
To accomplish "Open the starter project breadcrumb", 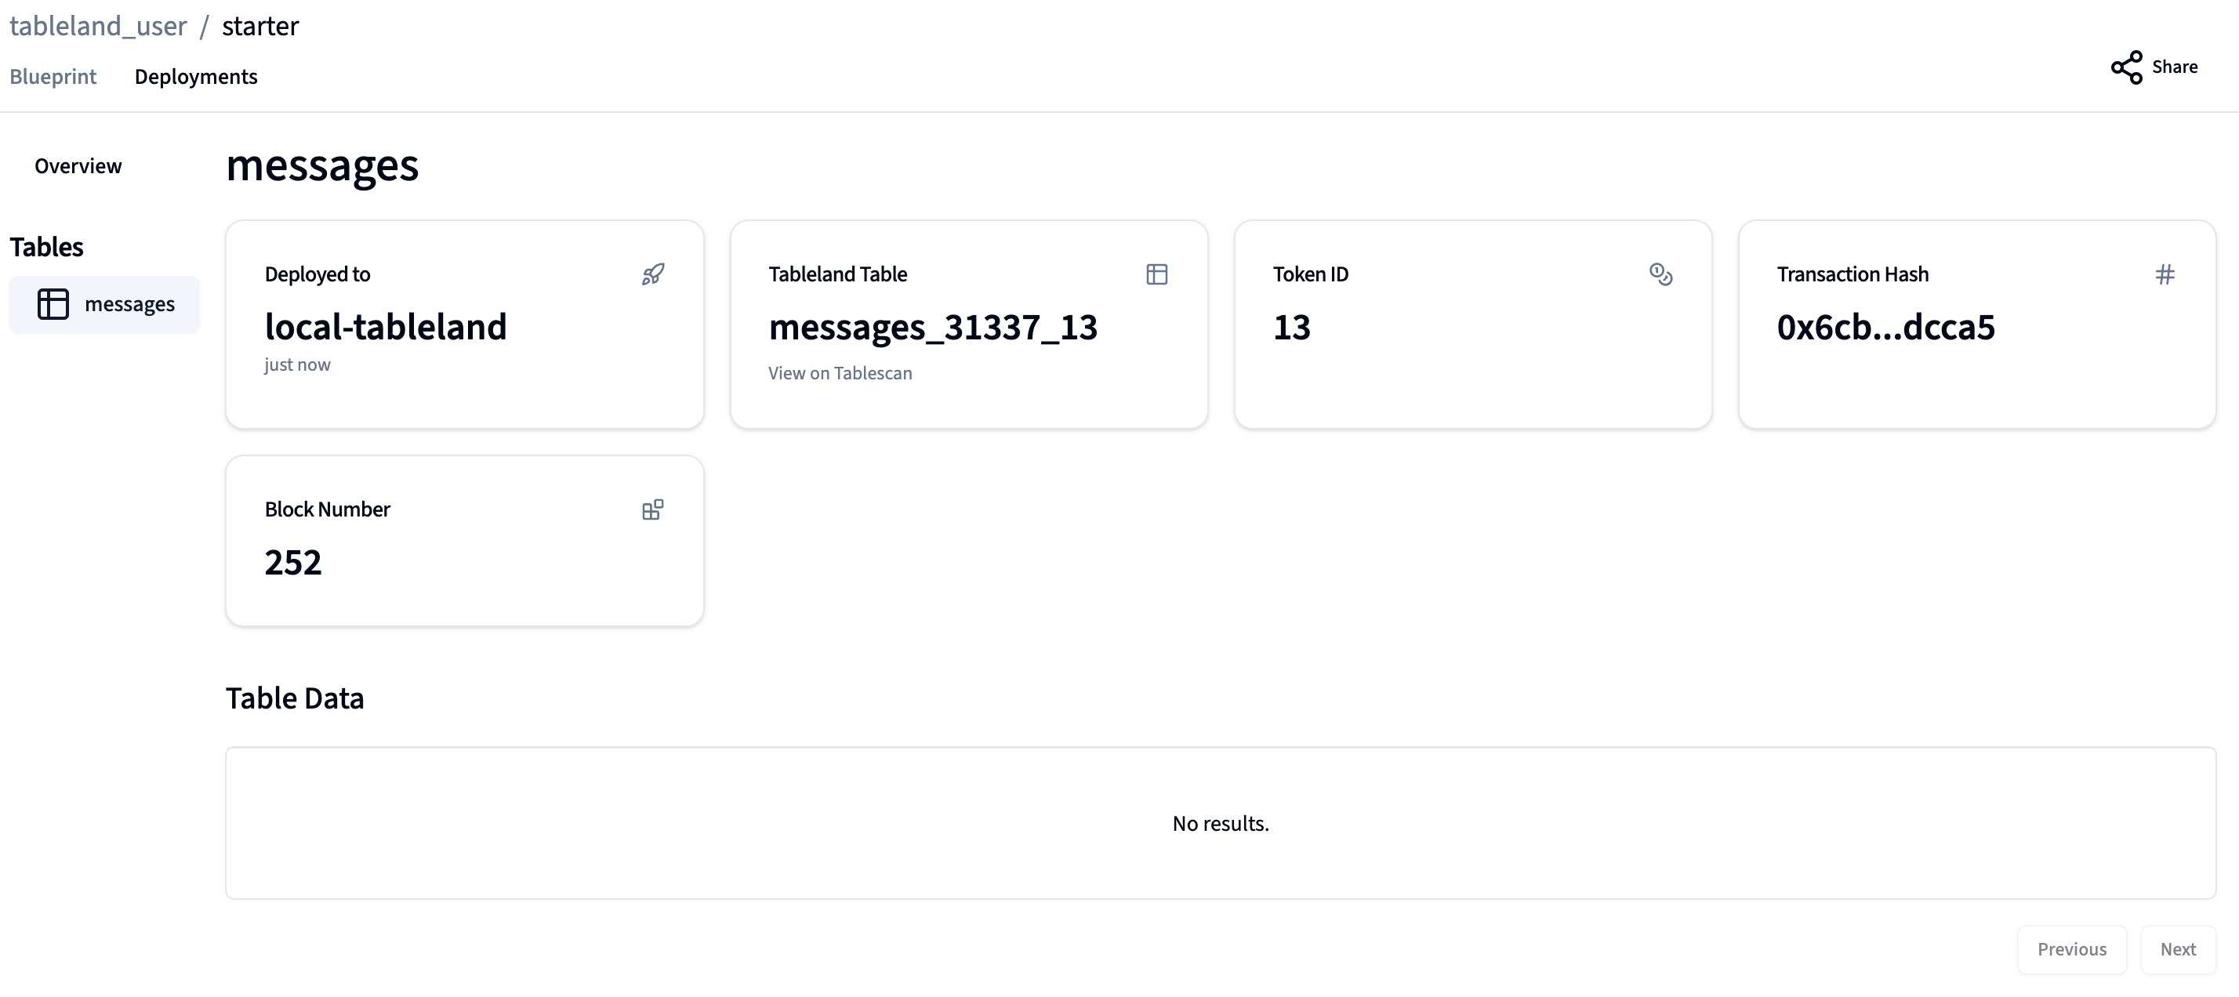I will (x=260, y=26).
